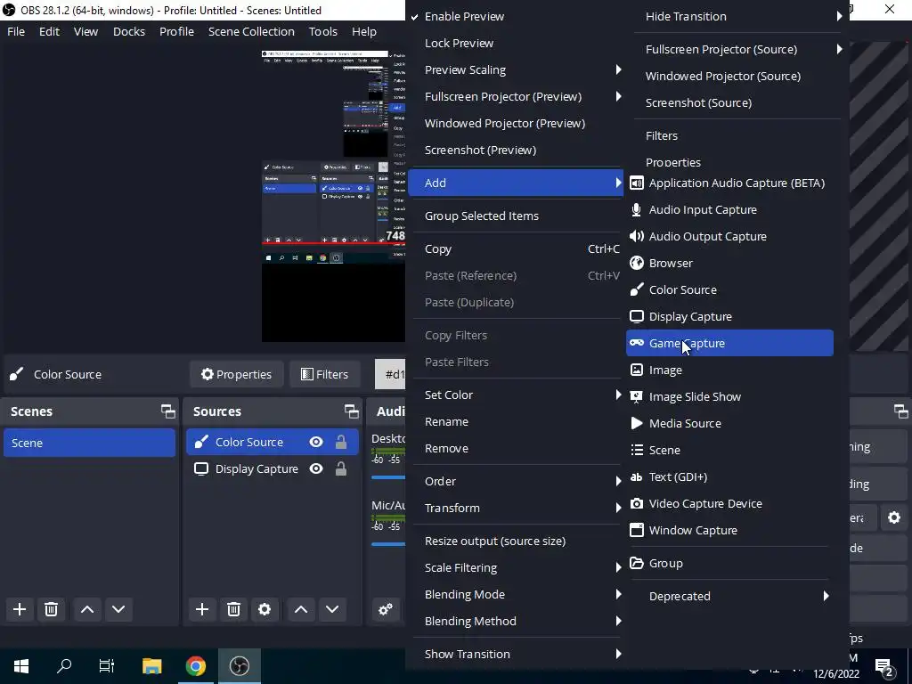Click the Scene list icon in Add submenu
This screenshot has height=684, width=912.
coord(637,450)
